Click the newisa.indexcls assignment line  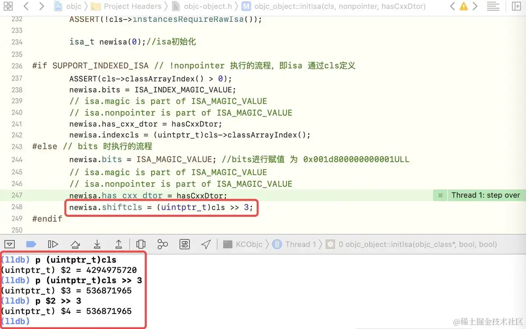[190, 135]
